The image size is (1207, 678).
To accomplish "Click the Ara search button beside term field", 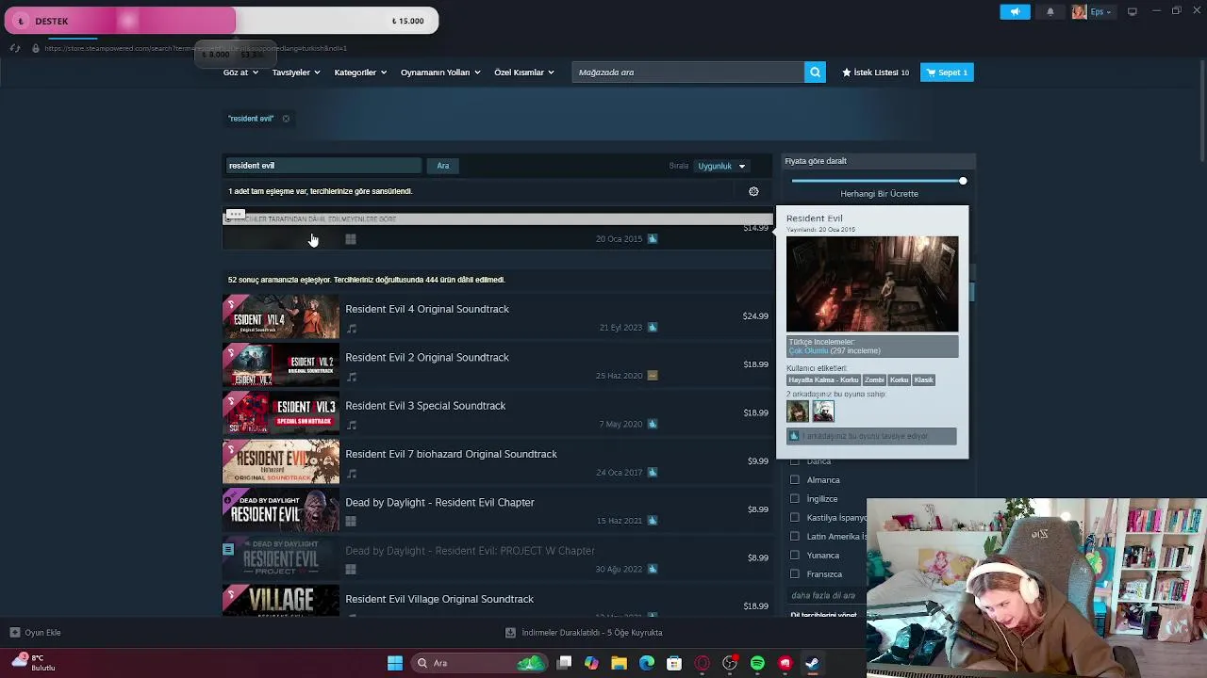I will pos(443,166).
